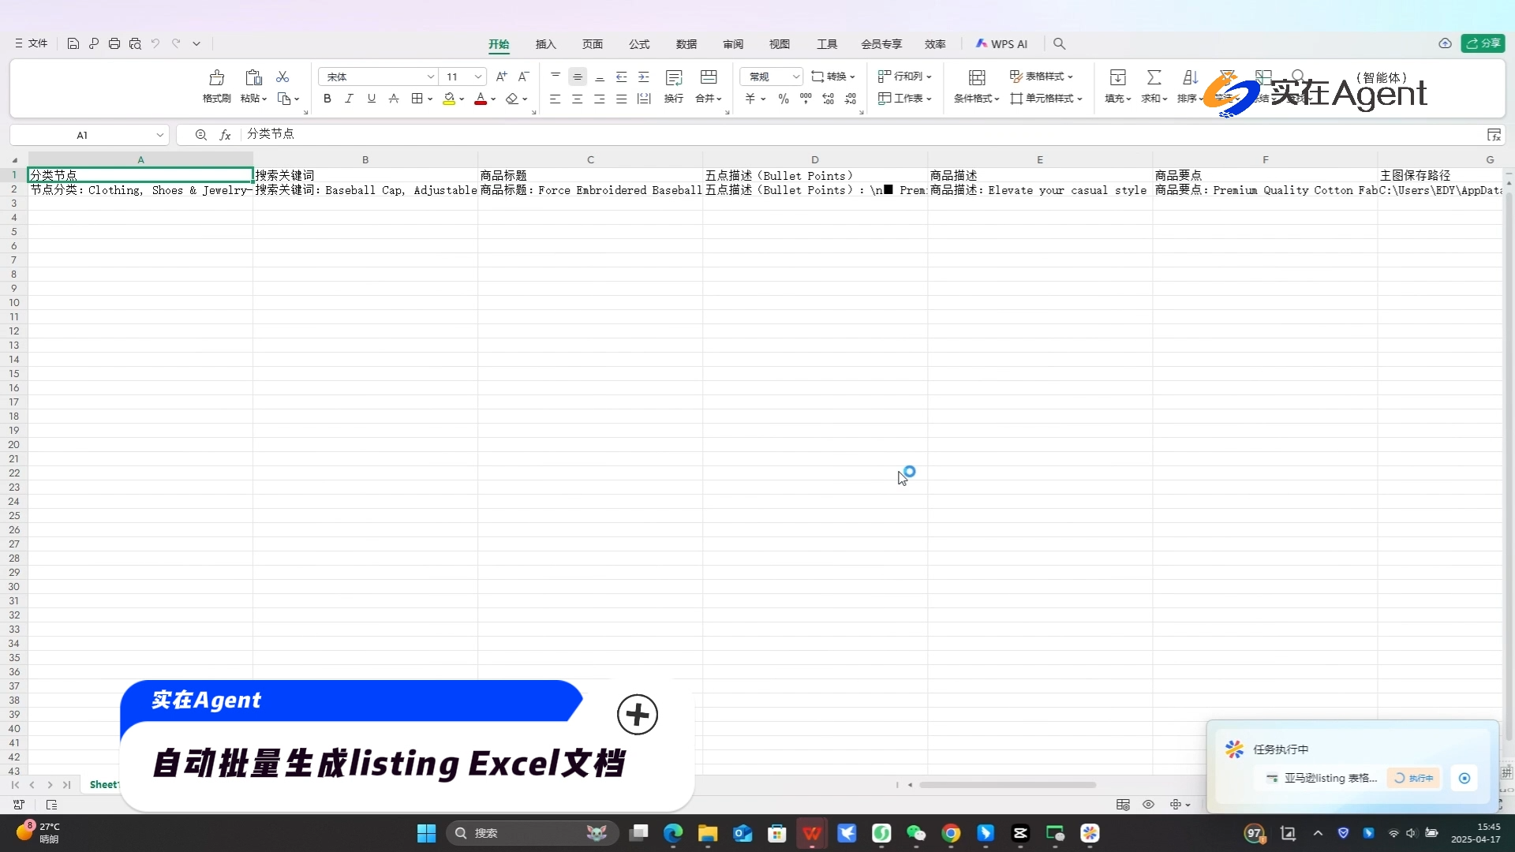Click the 分享 share button
The height and width of the screenshot is (852, 1515).
(1483, 43)
